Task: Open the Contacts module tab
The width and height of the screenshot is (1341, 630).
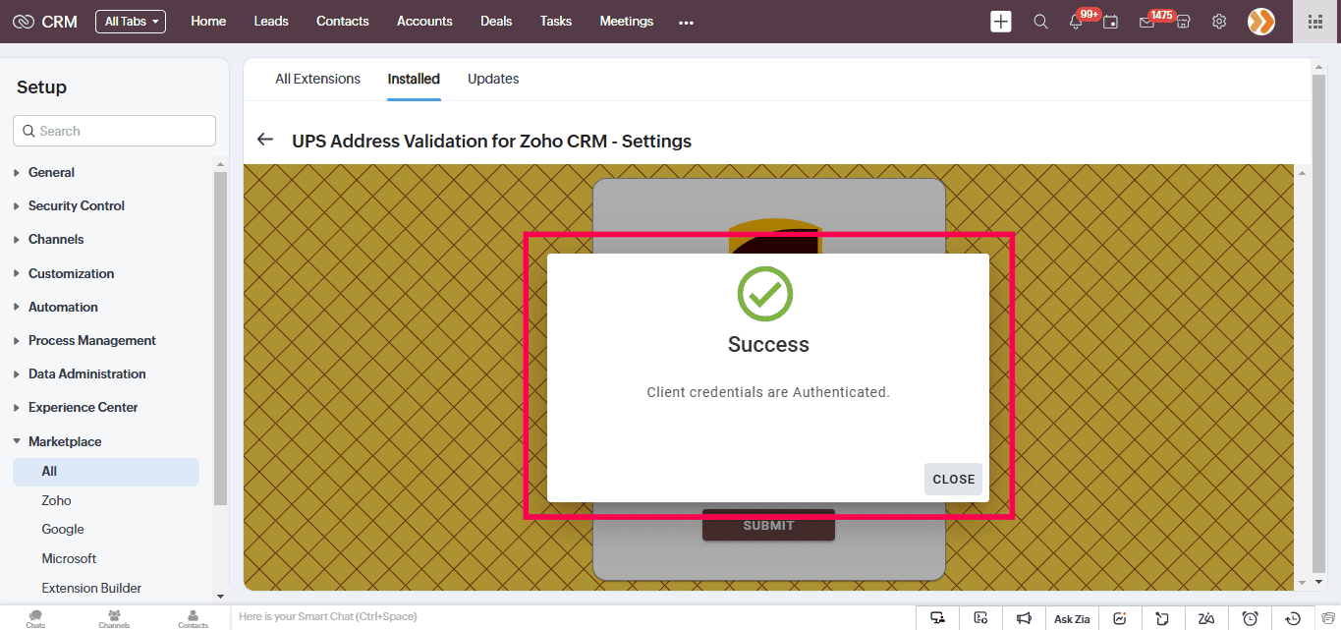Action: point(343,22)
